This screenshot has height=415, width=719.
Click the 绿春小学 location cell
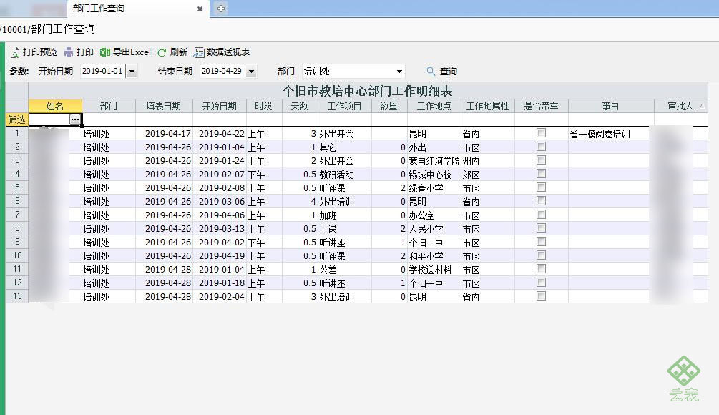434,188
